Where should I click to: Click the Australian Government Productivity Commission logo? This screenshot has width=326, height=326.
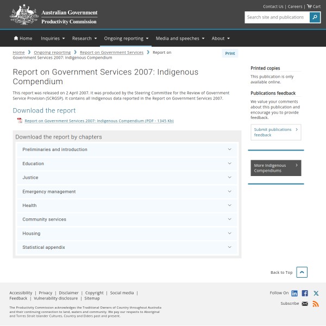pos(54,15)
